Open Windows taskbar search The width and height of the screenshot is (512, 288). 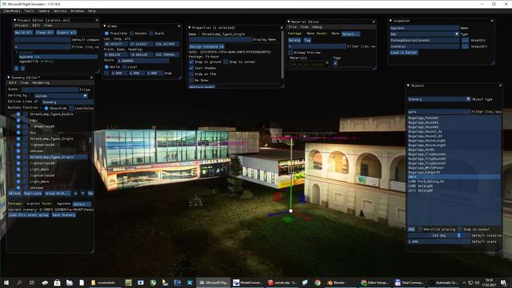19,283
